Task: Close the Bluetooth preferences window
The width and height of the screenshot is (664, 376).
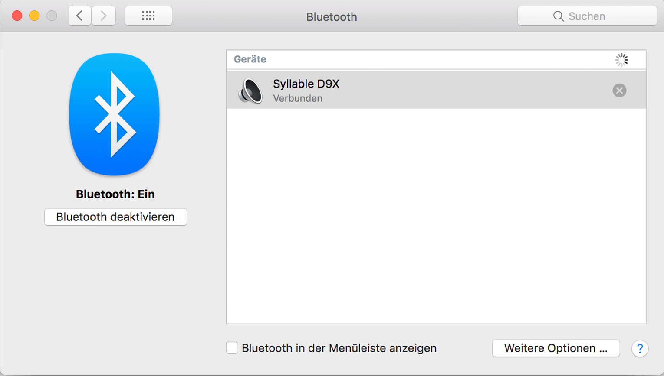Action: (x=17, y=16)
